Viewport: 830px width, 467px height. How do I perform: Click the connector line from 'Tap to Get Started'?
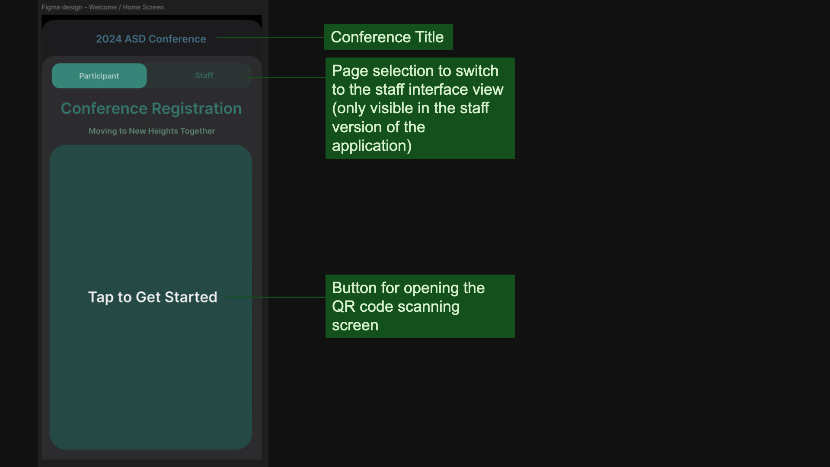(x=277, y=297)
